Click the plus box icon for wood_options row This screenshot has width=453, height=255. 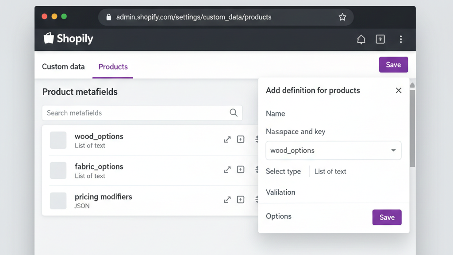[x=241, y=139]
